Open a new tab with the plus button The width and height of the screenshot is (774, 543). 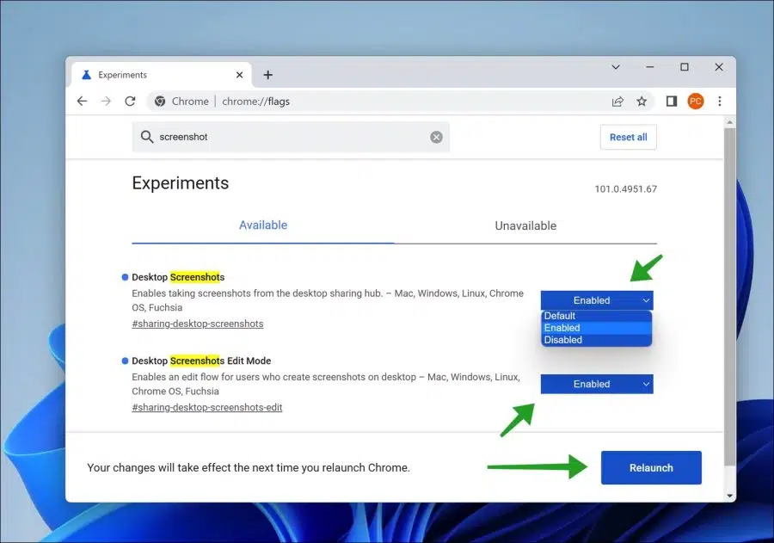(x=268, y=75)
